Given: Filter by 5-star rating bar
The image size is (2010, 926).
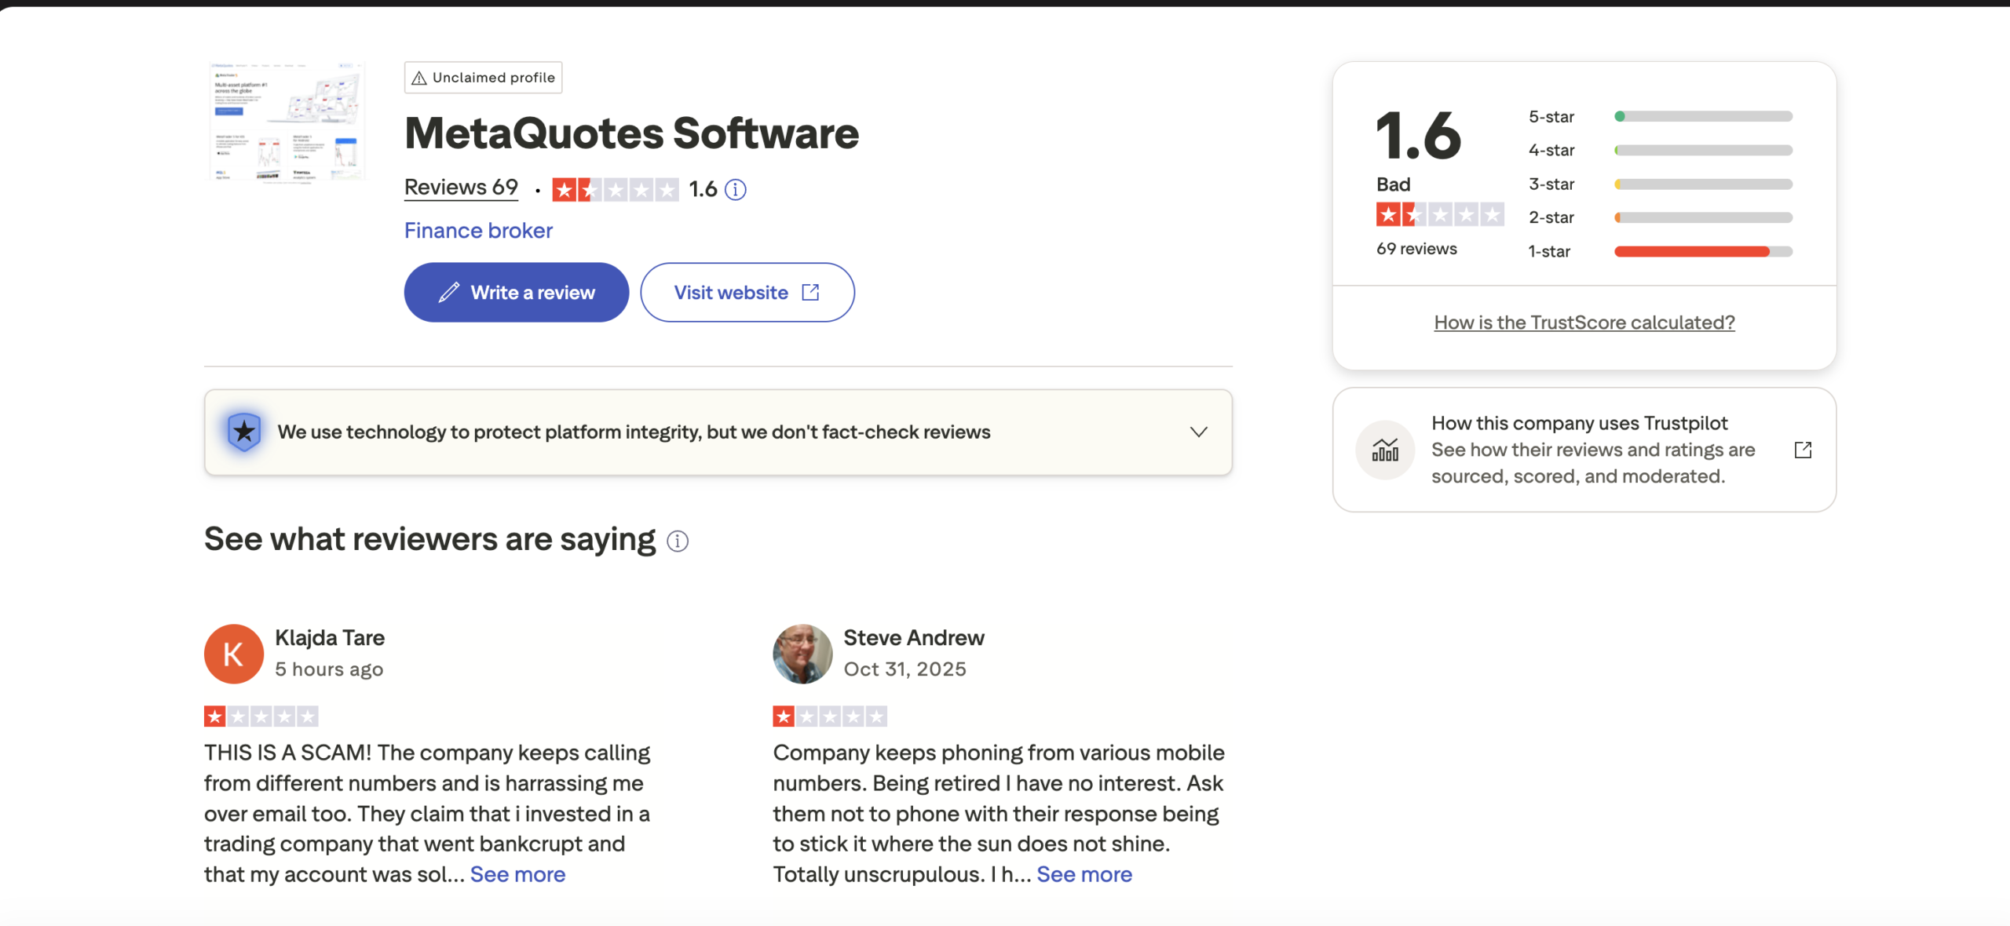Looking at the screenshot, I should [1703, 116].
